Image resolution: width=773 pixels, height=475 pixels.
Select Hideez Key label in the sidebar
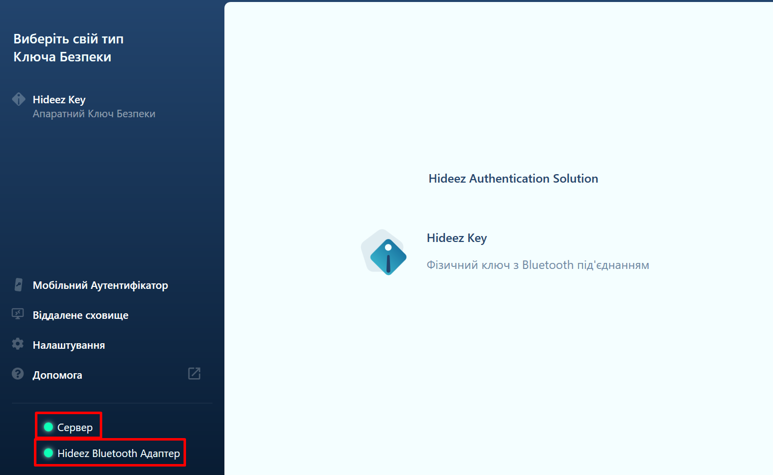point(59,100)
